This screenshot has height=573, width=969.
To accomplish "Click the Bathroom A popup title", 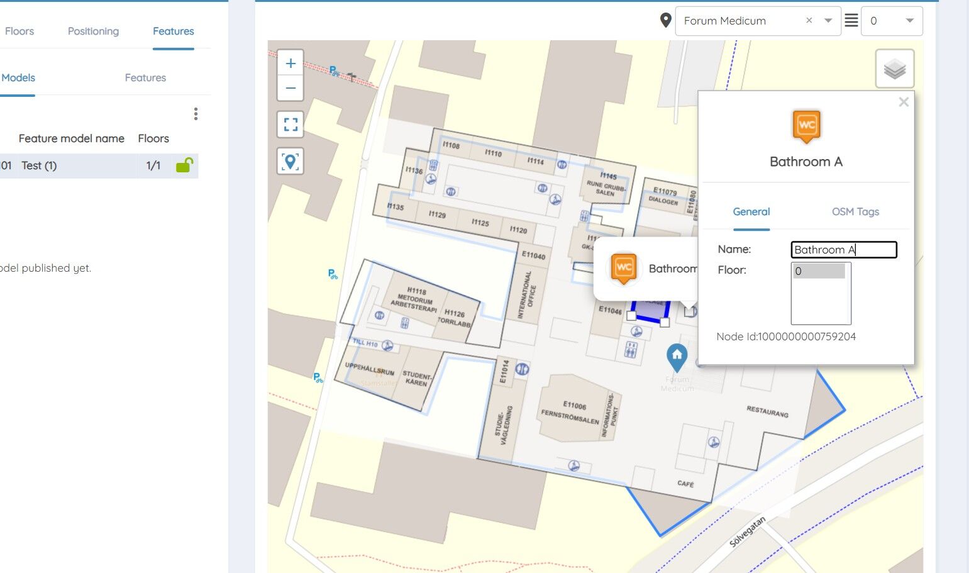I will [806, 162].
